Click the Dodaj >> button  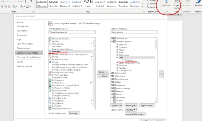click(x=103, y=72)
